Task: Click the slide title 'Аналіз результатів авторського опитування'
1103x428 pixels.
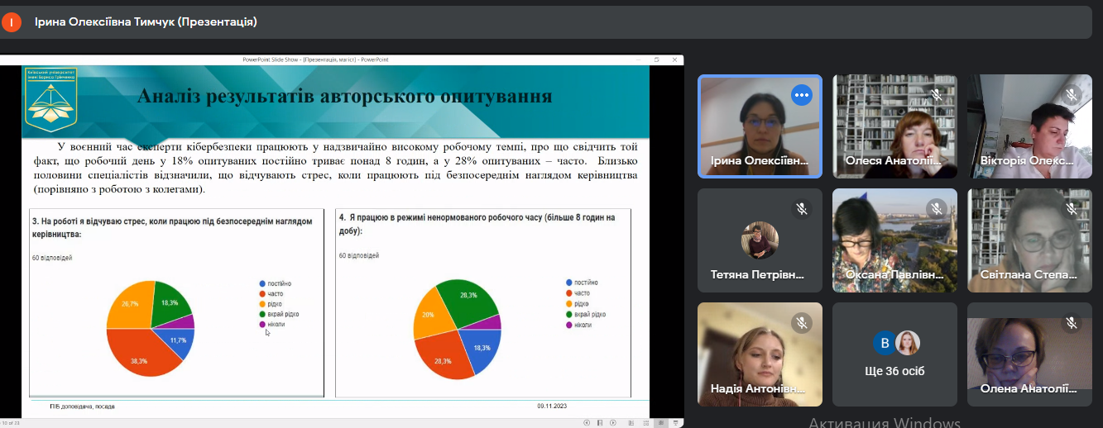Action: (344, 97)
